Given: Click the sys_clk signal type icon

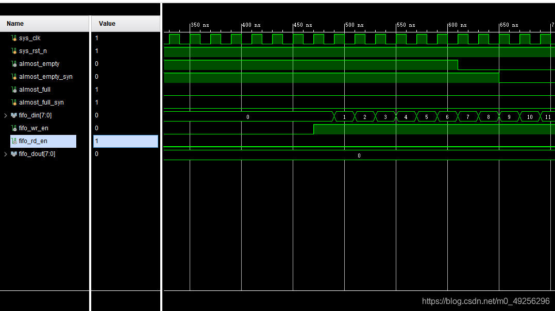Looking at the screenshot, I should pyautogui.click(x=14, y=38).
